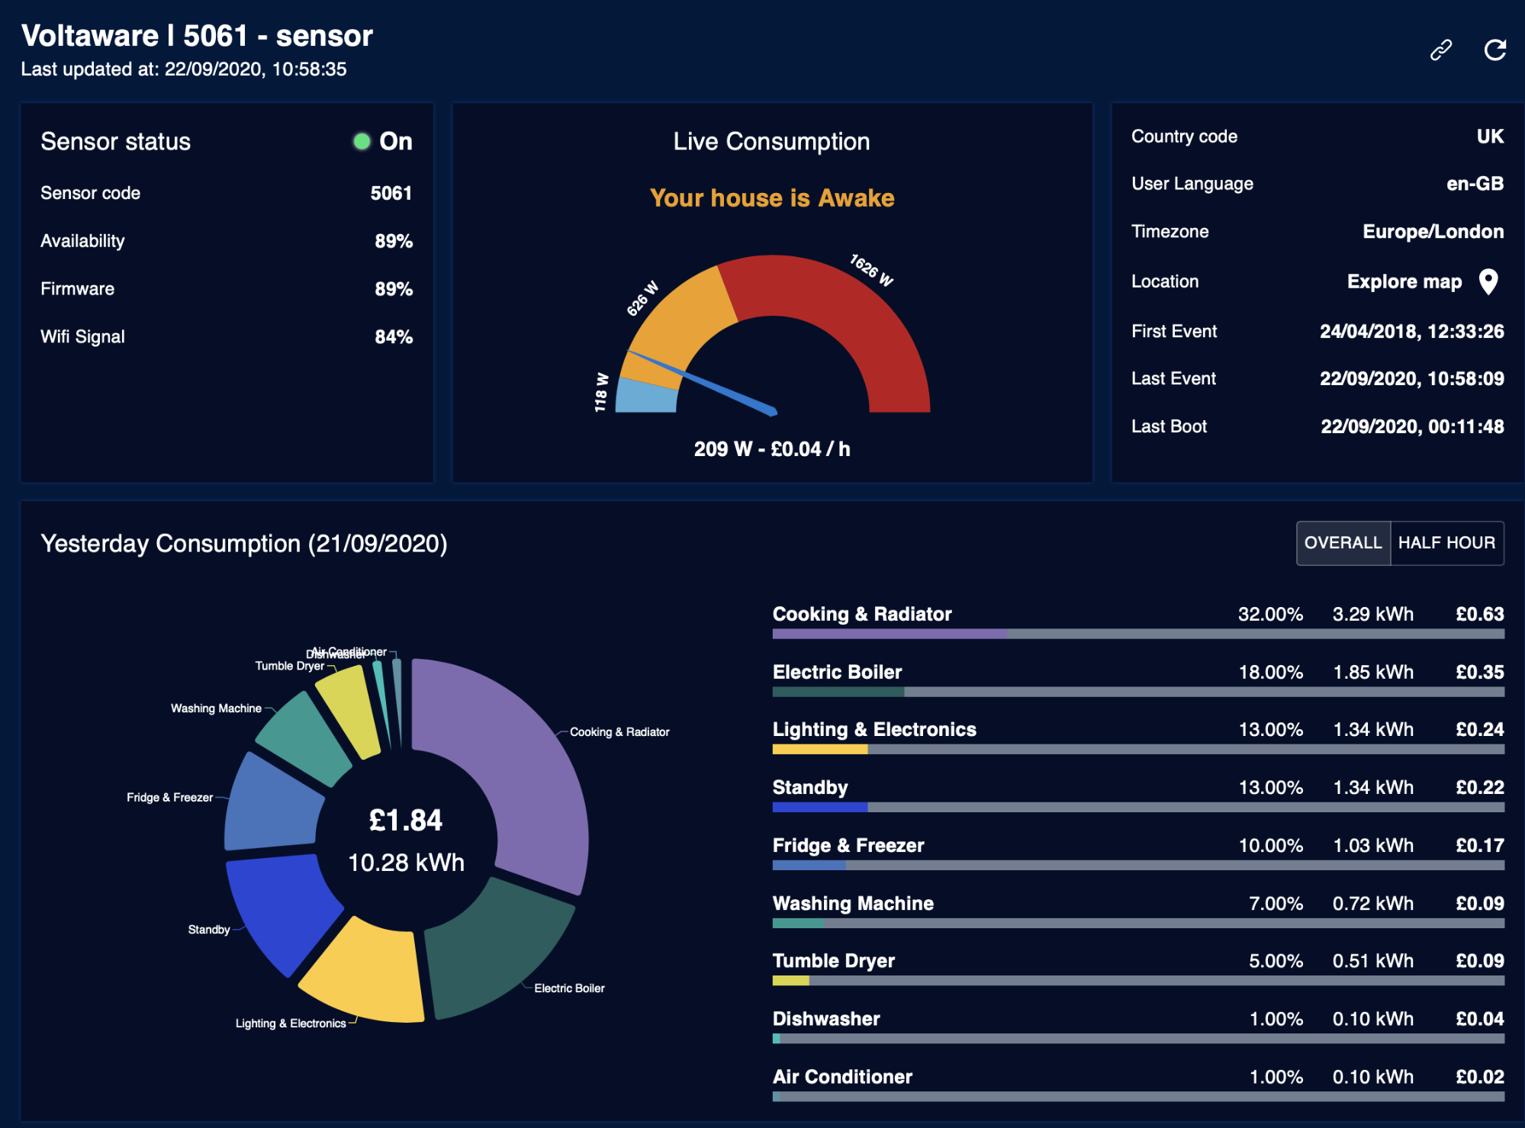Click the Standby row label
The height and width of the screenshot is (1128, 1525).
point(810,788)
